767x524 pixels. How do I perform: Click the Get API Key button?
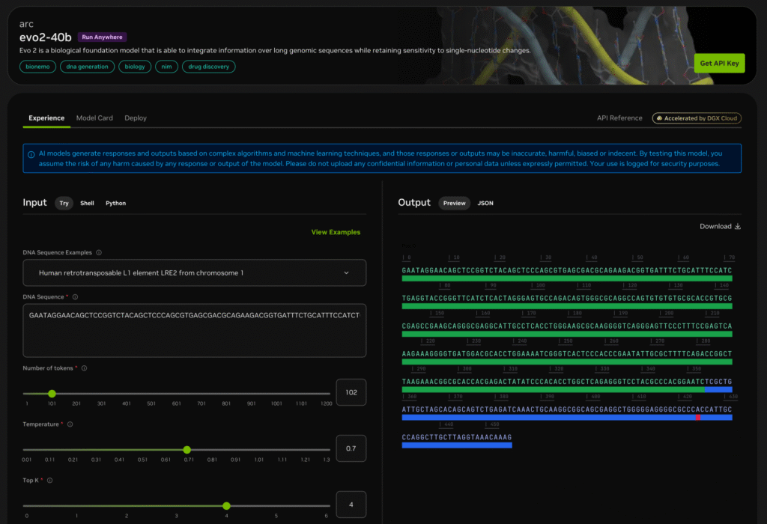click(x=719, y=64)
